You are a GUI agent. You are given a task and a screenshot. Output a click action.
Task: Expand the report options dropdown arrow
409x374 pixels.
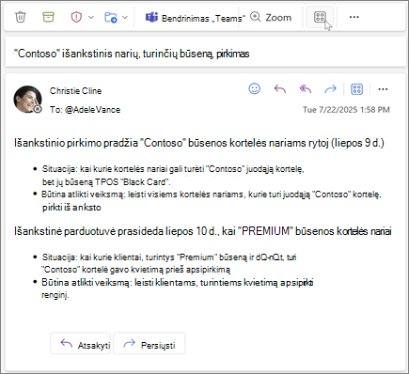click(91, 17)
